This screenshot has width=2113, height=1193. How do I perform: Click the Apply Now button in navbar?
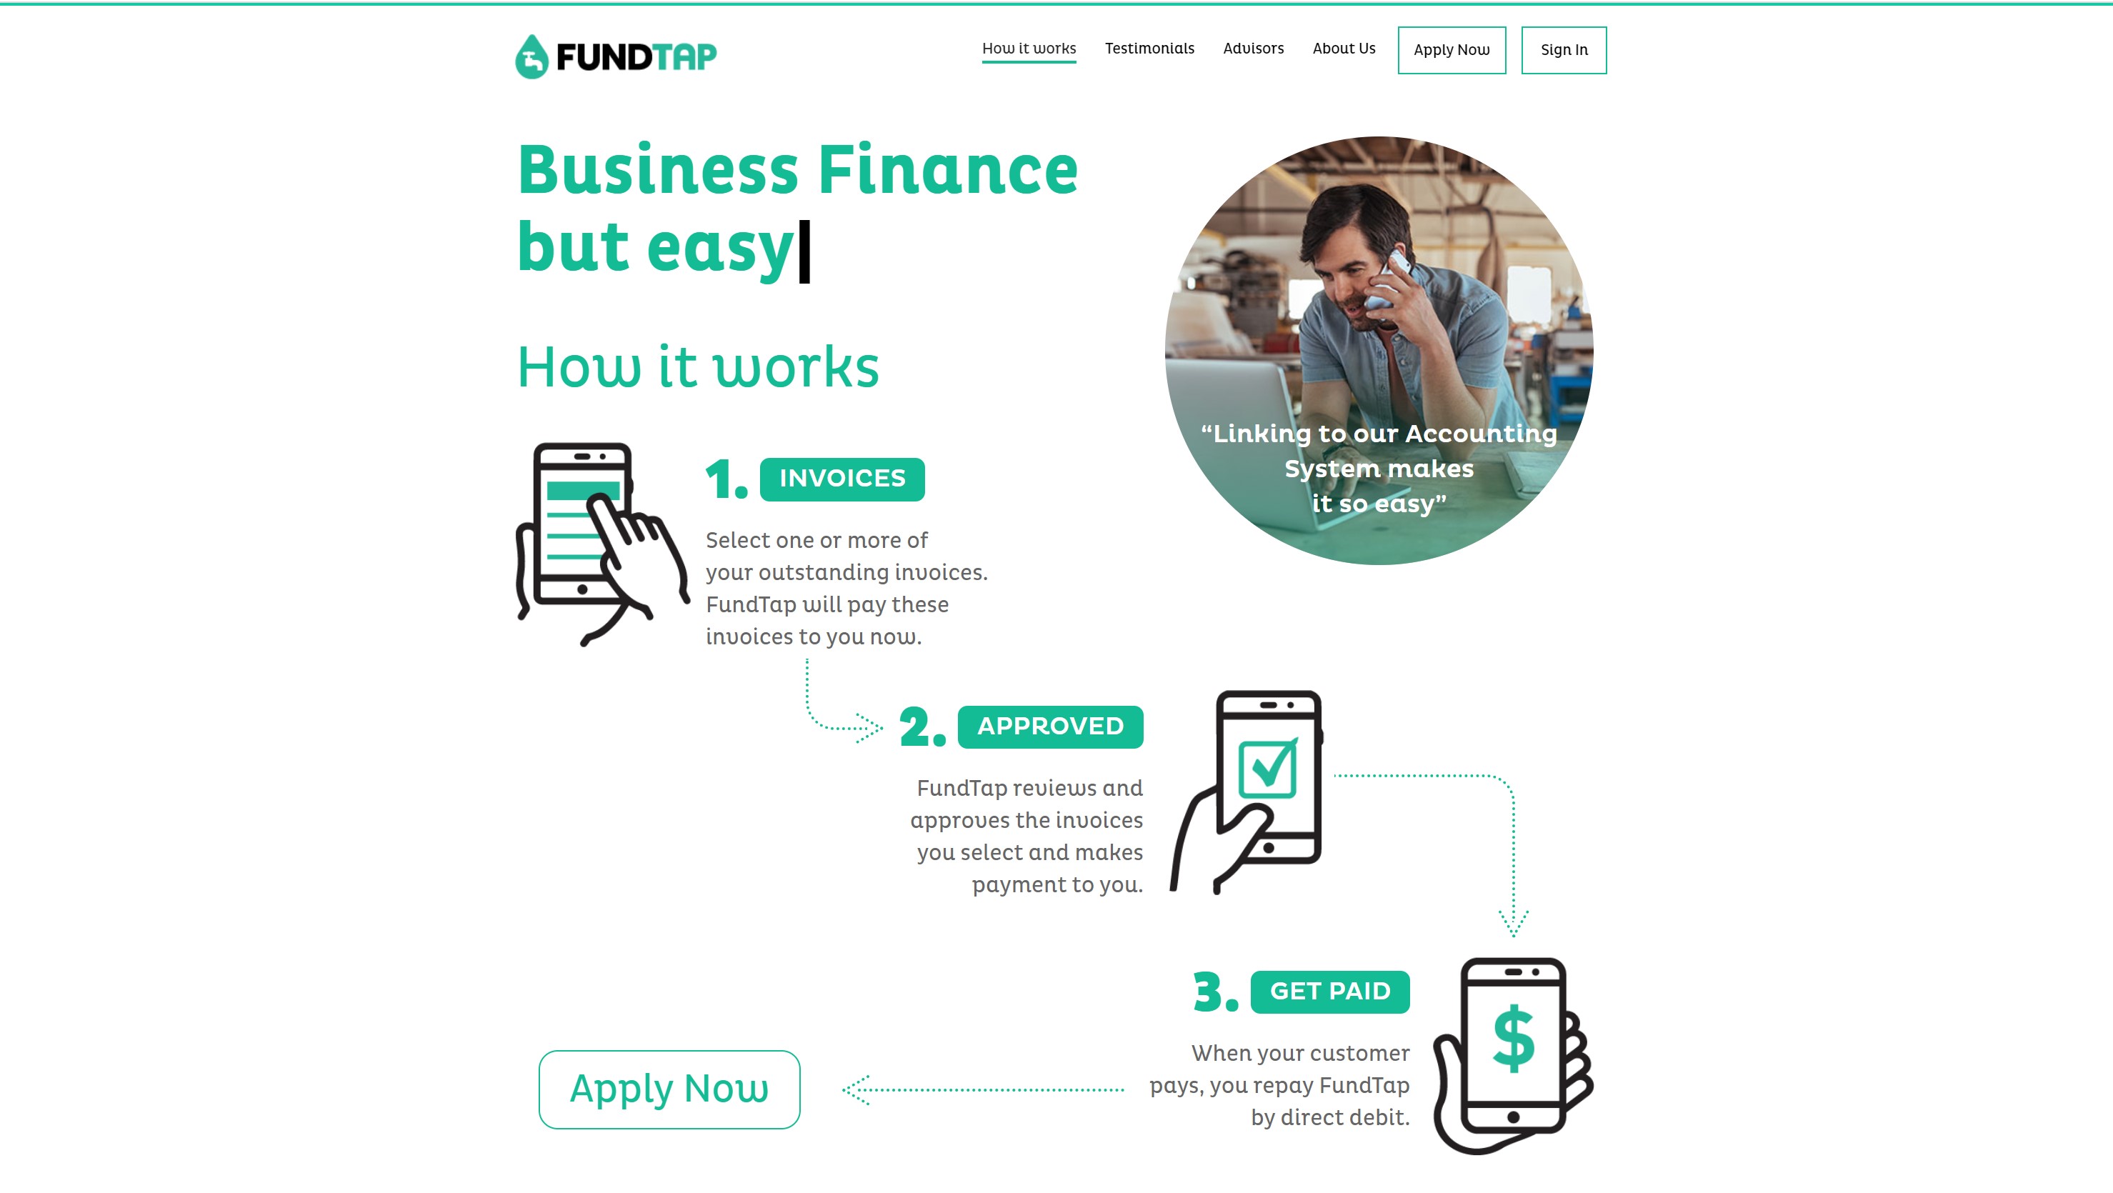coord(1453,49)
